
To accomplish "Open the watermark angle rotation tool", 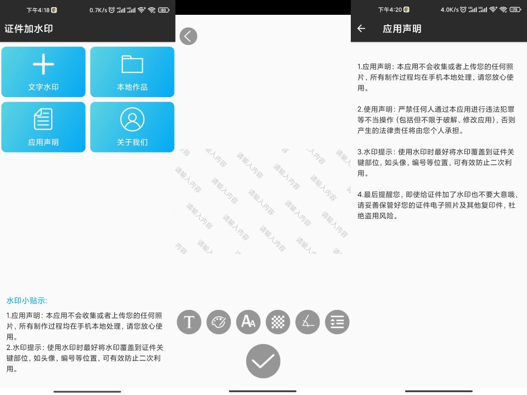I will pyautogui.click(x=307, y=322).
